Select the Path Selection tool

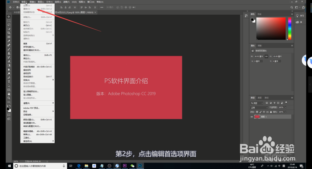pyautogui.click(x=9, y=86)
